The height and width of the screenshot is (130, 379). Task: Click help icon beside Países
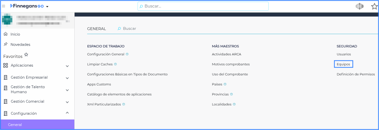[x=225, y=84]
